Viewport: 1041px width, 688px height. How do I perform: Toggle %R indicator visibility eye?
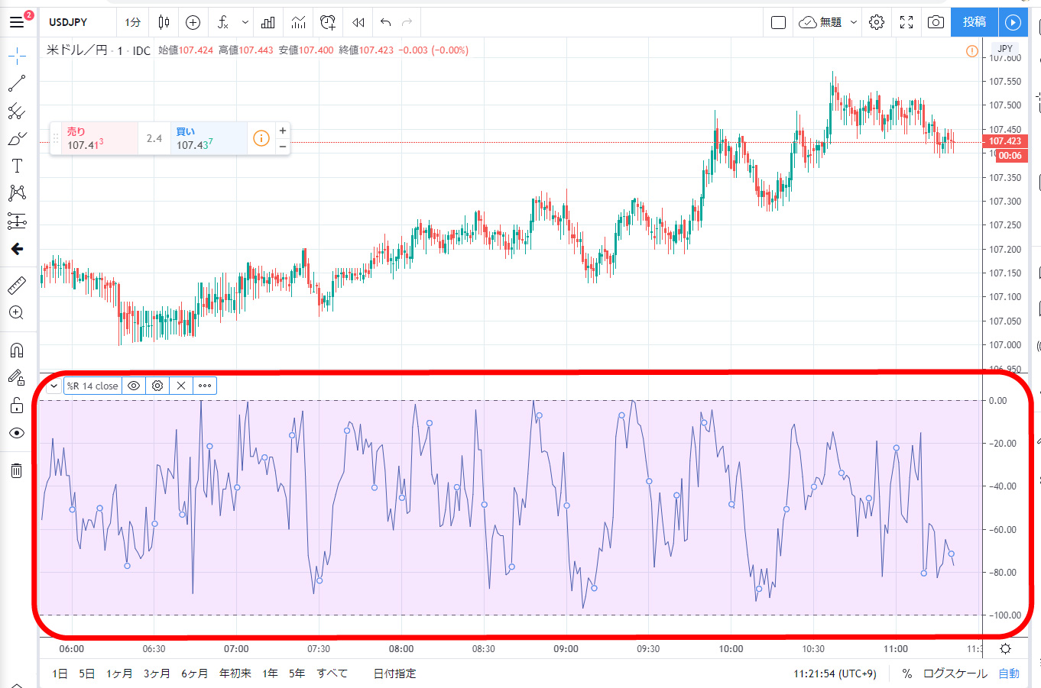click(134, 386)
